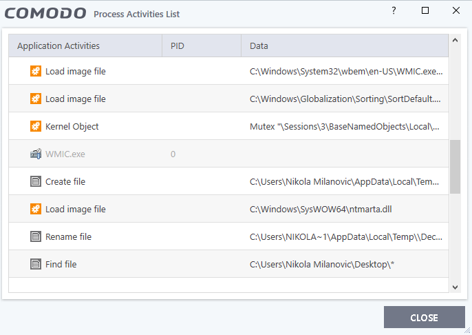Select the greyed WMIC.exe process row
This screenshot has height=335, width=472.
click(228, 154)
